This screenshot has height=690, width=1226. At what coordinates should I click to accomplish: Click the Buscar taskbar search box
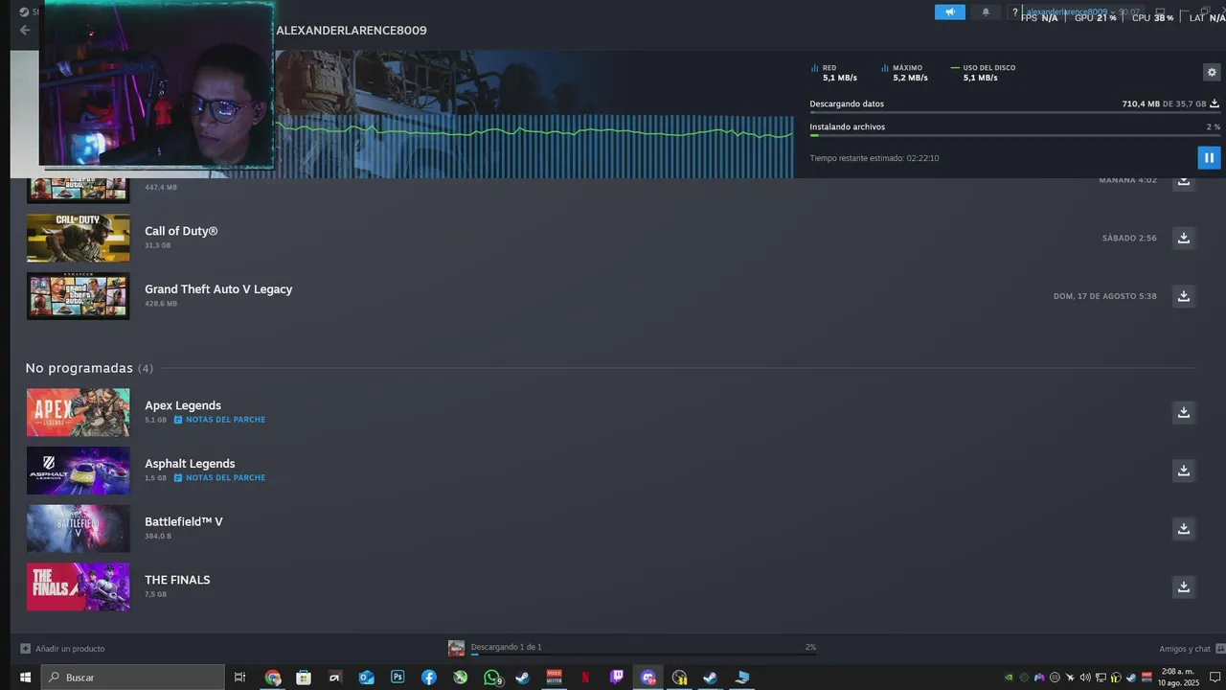[x=133, y=678]
